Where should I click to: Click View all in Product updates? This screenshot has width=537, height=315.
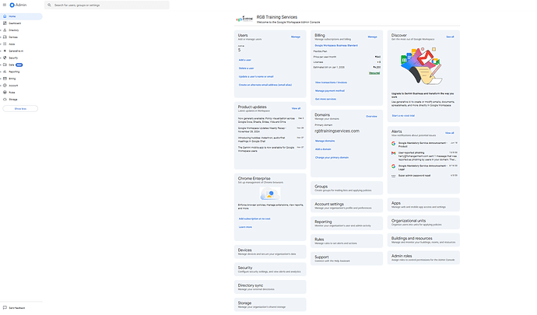coord(296,108)
